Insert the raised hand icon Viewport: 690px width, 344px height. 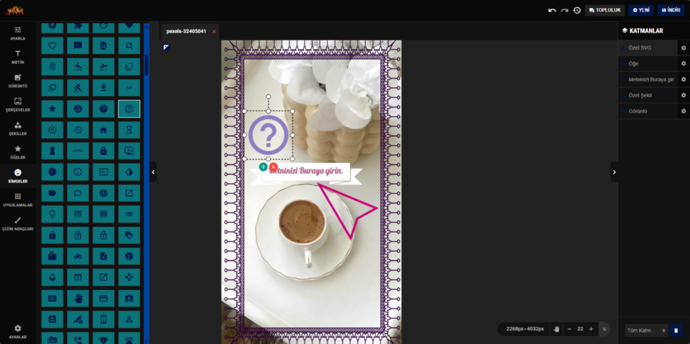click(78, 299)
